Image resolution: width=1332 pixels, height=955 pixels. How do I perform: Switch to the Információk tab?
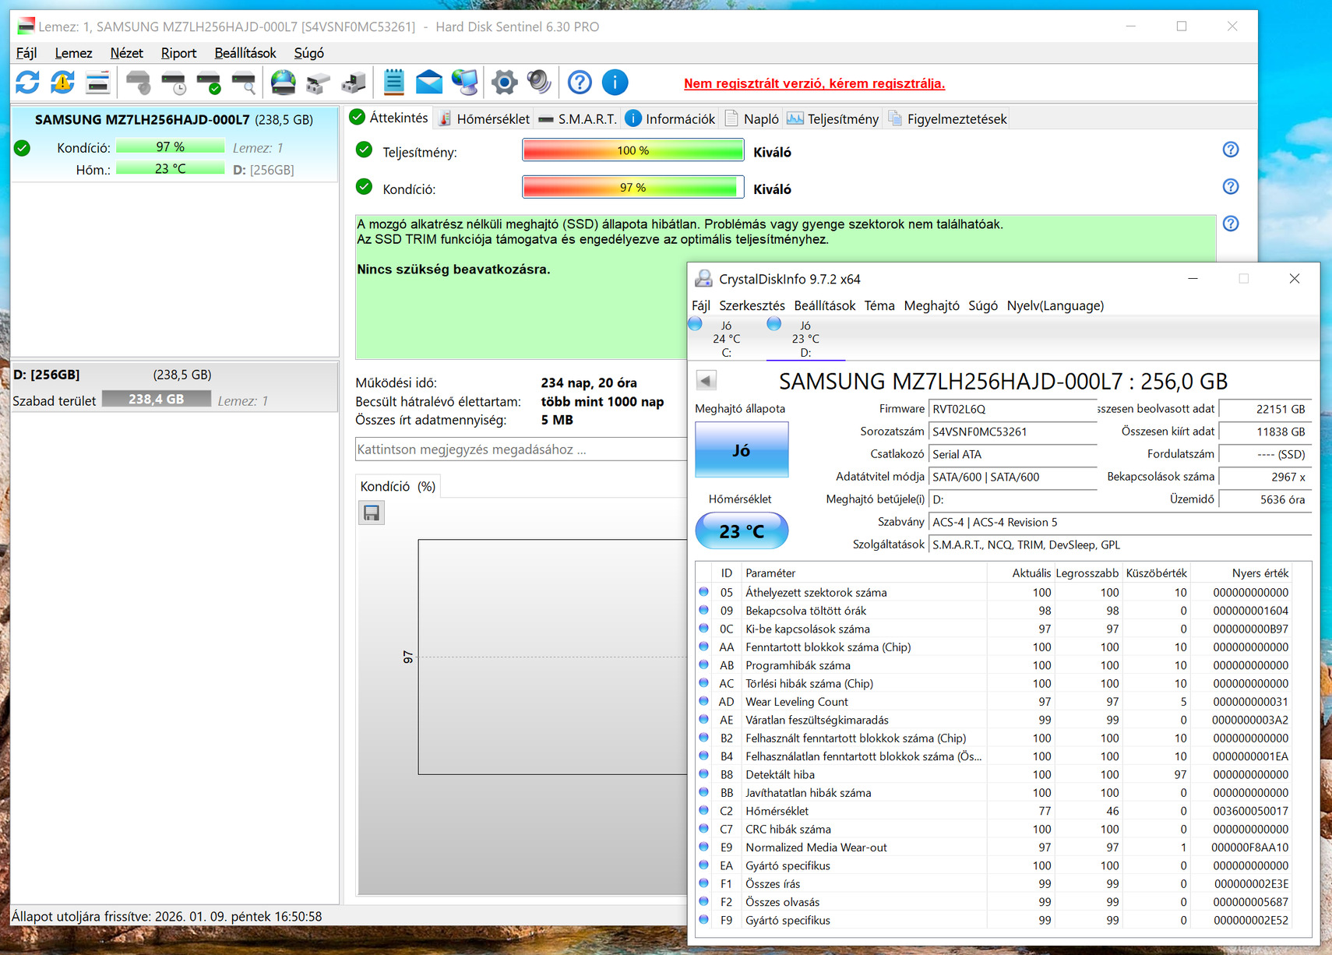pos(670,119)
